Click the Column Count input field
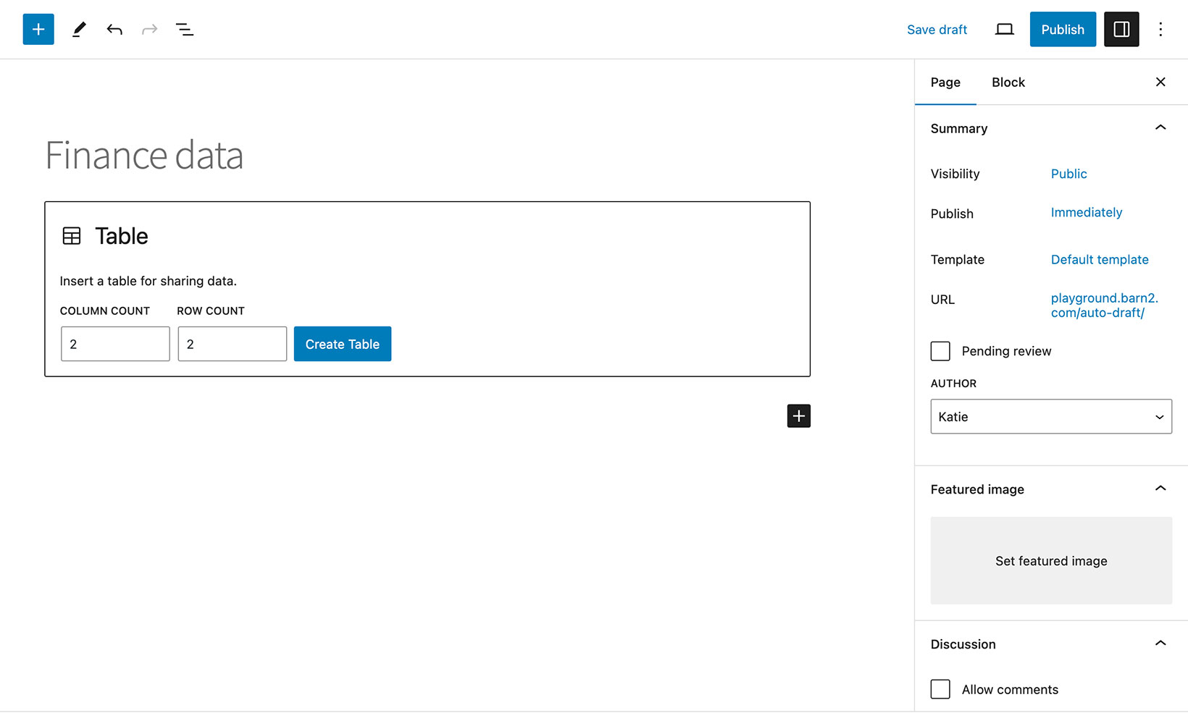 [115, 345]
